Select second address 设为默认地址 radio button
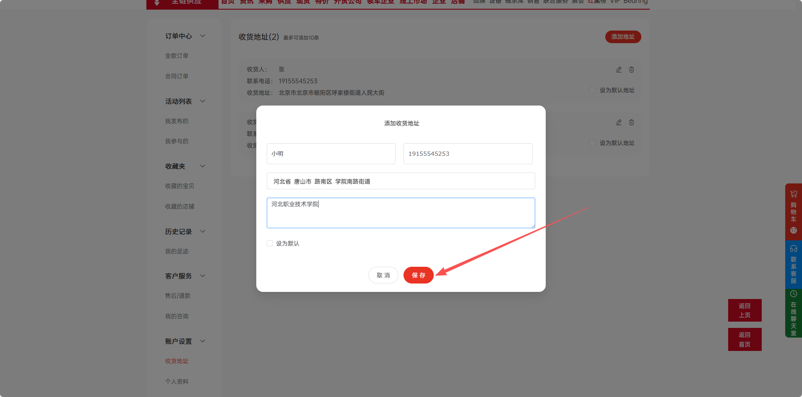The width and height of the screenshot is (802, 397). pos(593,143)
